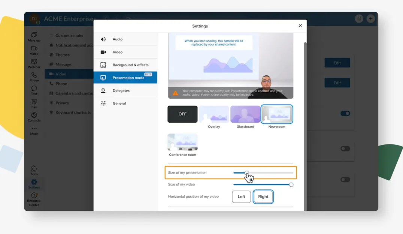This screenshot has height=234, width=403.
Task: Open the Phone sidebar icon
Action: coord(34,77)
